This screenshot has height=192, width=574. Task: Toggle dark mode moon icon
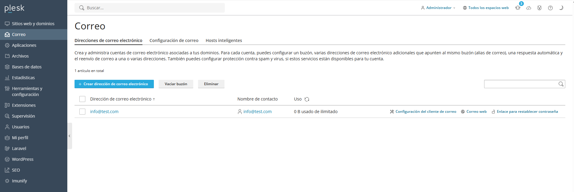pos(561,8)
